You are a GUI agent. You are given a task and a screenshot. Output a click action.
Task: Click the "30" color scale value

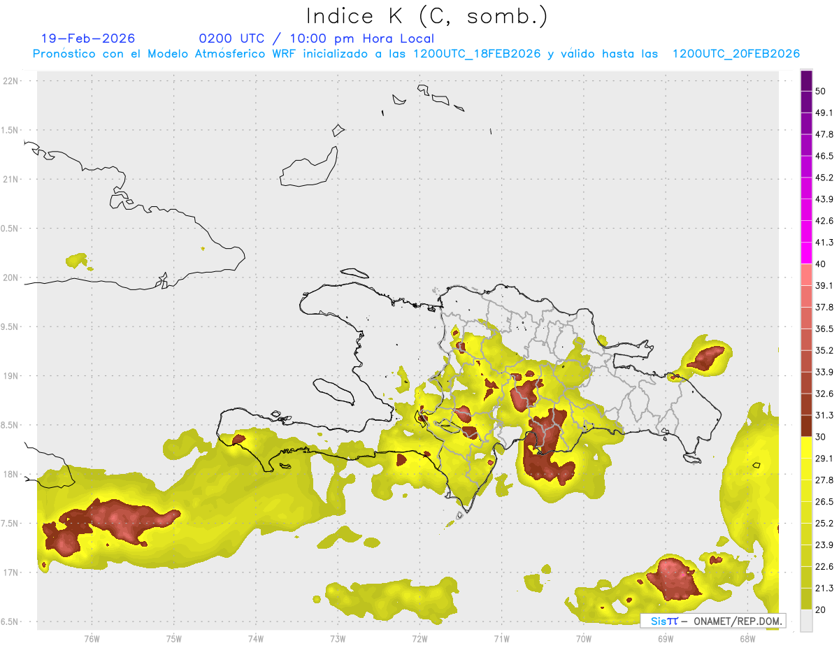coord(821,437)
